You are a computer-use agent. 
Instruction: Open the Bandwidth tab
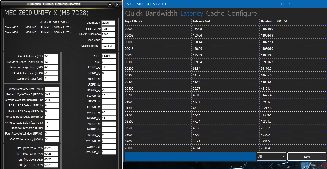tap(161, 13)
